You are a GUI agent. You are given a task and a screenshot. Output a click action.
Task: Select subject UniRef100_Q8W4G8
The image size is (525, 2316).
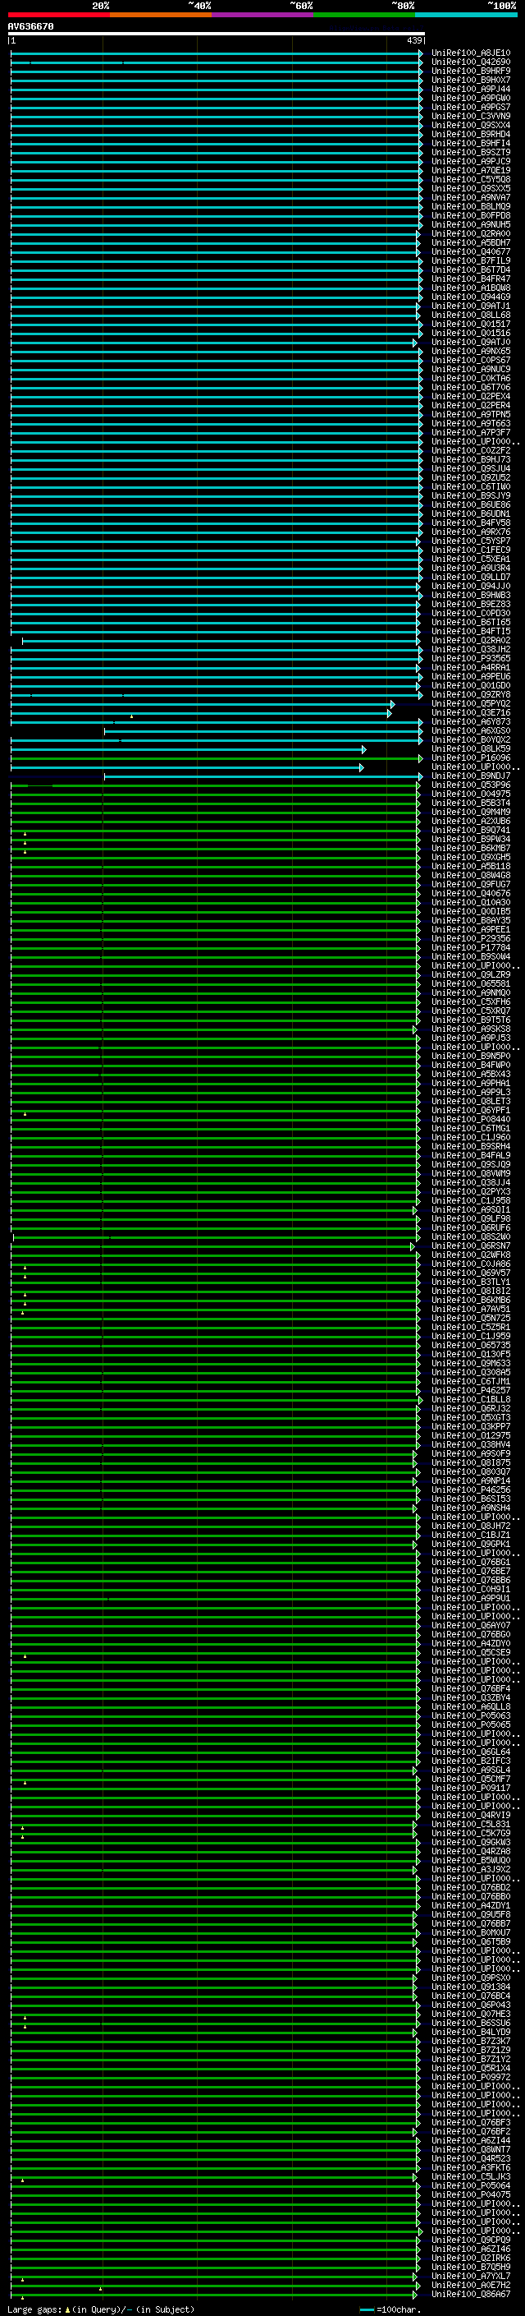tap(471, 876)
